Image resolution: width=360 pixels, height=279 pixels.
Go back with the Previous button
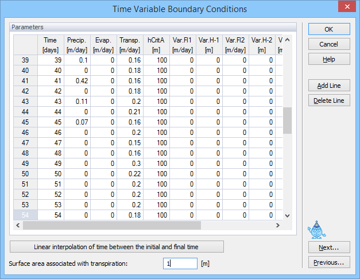pos(329,262)
